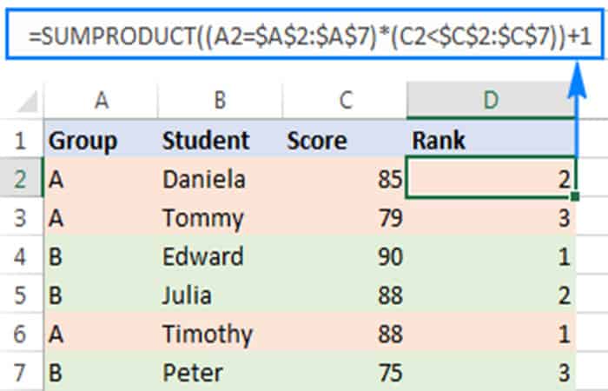Select row 5 header
Screen dimensions: 608x391
22,295
